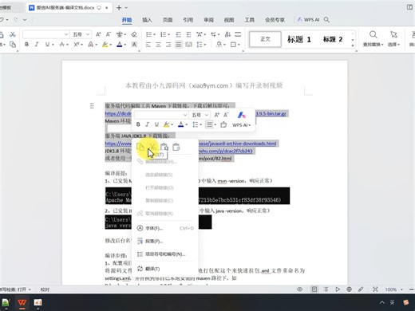Viewport: 415px width, 311px height.
Task: Toggle justify alignment in the ribbon
Action: coord(179,45)
